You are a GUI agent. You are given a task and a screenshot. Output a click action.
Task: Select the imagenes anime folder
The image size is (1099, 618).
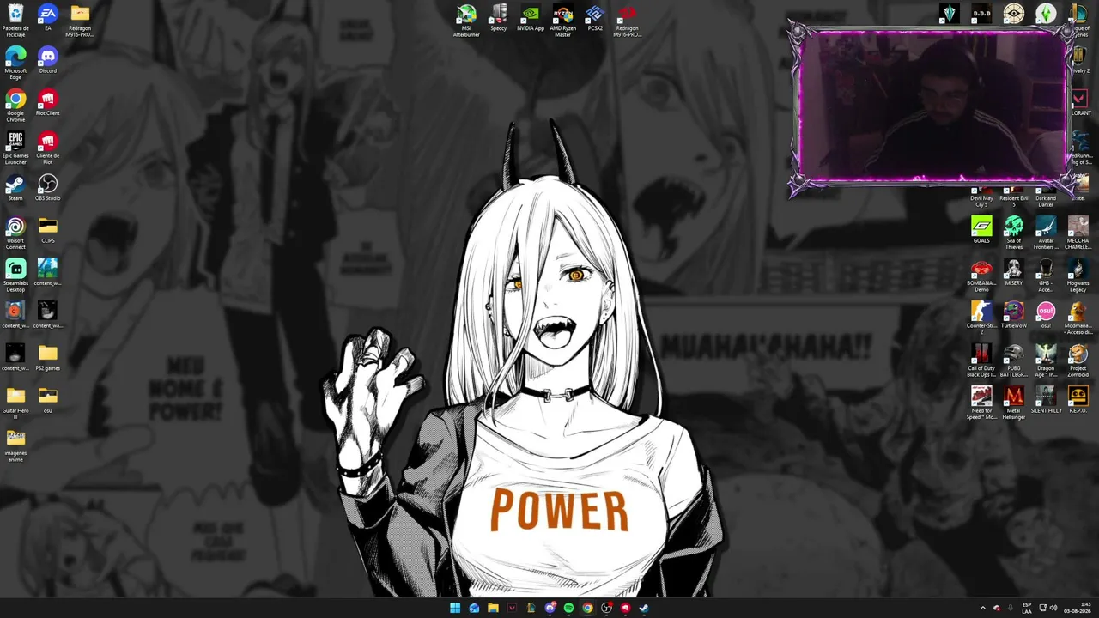[15, 446]
